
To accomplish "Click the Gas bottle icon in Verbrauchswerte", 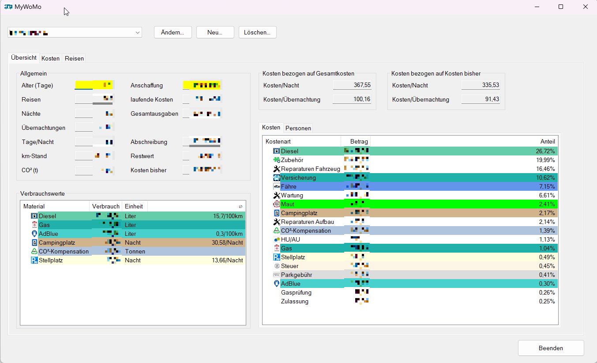I will 34,225.
